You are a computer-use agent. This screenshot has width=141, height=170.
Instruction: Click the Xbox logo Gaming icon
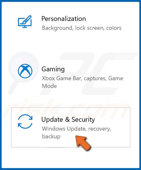click(x=25, y=71)
